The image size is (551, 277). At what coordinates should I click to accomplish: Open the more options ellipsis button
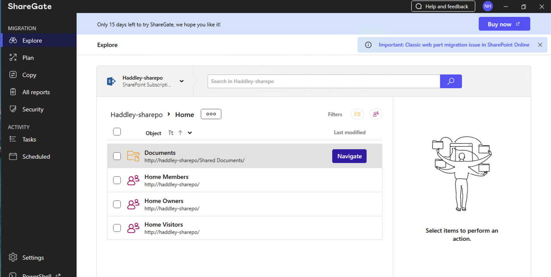pyautogui.click(x=211, y=114)
